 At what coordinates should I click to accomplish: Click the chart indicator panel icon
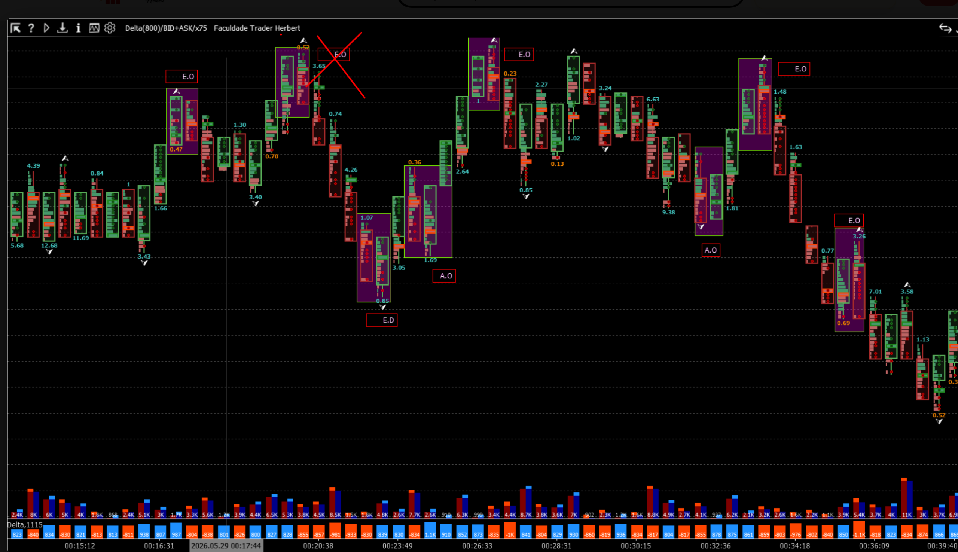point(94,28)
